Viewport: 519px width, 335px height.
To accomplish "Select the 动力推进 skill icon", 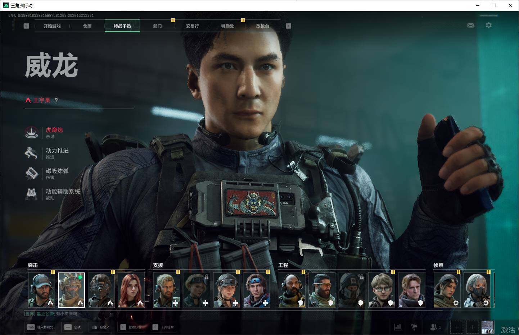I will pyautogui.click(x=32, y=153).
